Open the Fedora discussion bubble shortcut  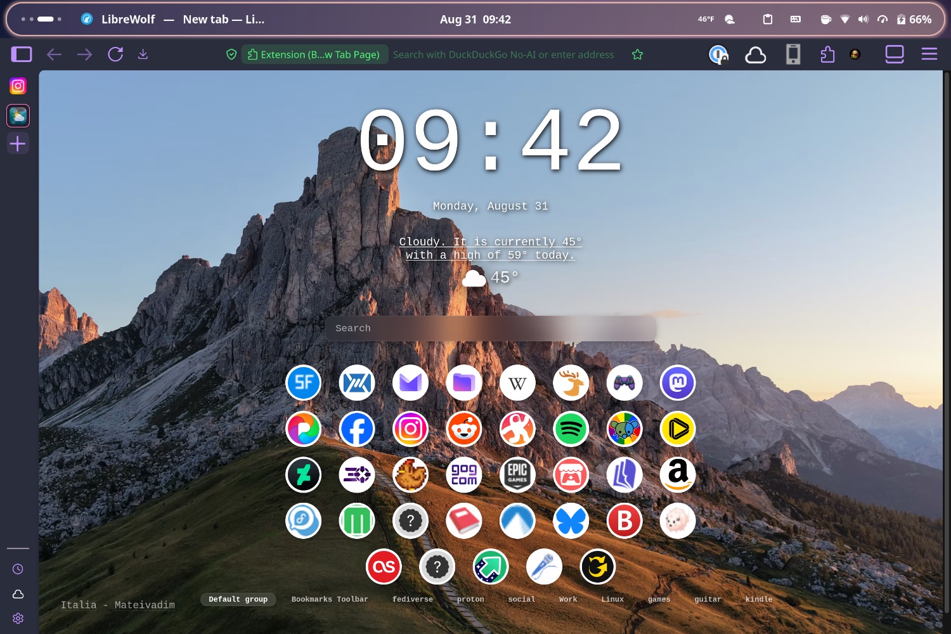point(304,521)
